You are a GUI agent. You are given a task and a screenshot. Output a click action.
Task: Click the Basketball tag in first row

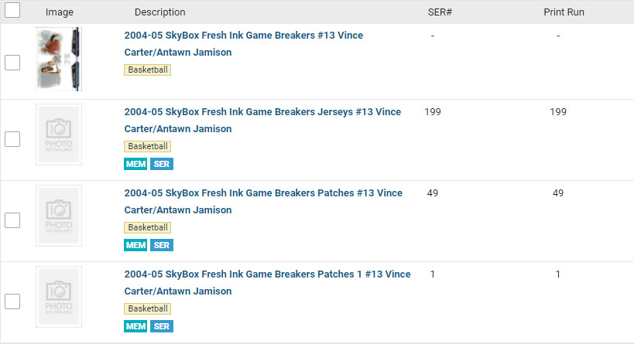[147, 70]
